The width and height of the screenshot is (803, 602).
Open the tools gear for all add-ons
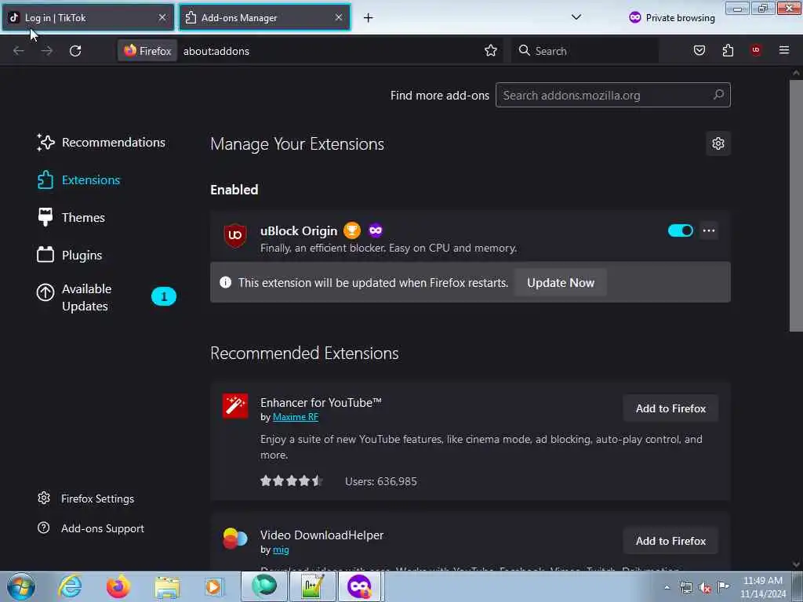pyautogui.click(x=718, y=144)
